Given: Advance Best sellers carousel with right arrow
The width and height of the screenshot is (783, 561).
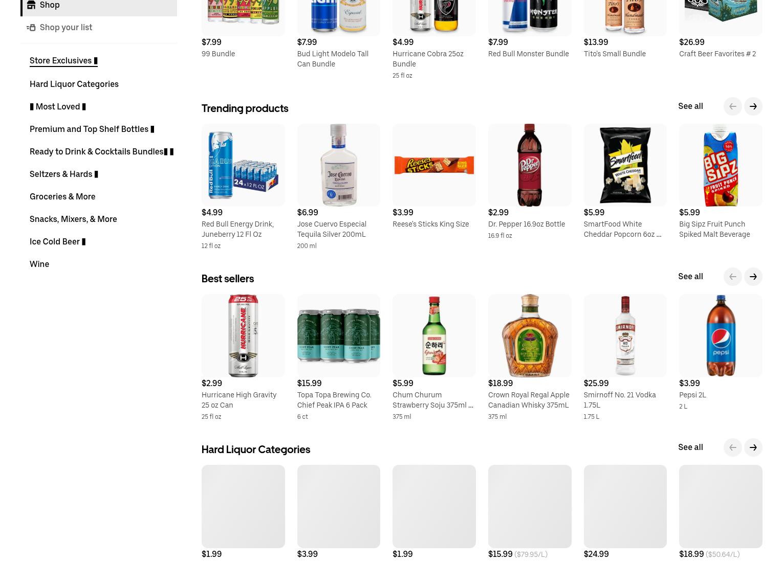Looking at the screenshot, I should (753, 277).
